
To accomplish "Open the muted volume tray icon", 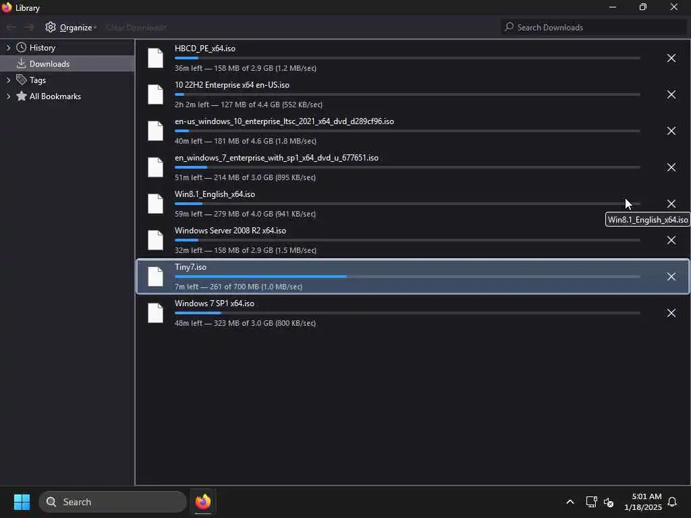I will point(609,502).
